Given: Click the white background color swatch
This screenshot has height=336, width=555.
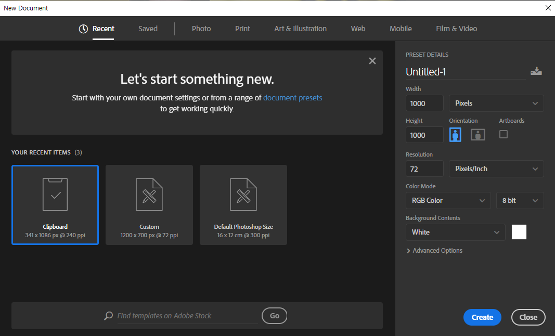Looking at the screenshot, I should coord(519,232).
